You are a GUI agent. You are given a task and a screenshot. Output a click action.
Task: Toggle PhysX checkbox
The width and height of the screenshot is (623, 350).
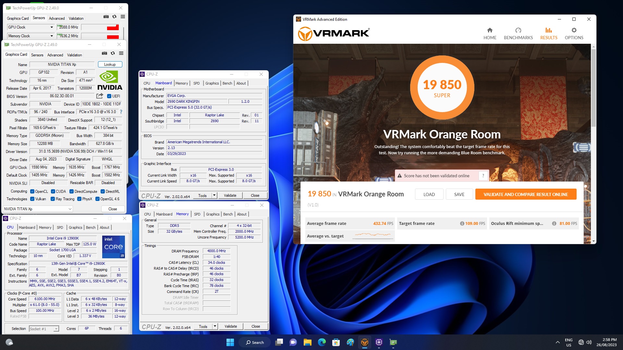(79, 199)
